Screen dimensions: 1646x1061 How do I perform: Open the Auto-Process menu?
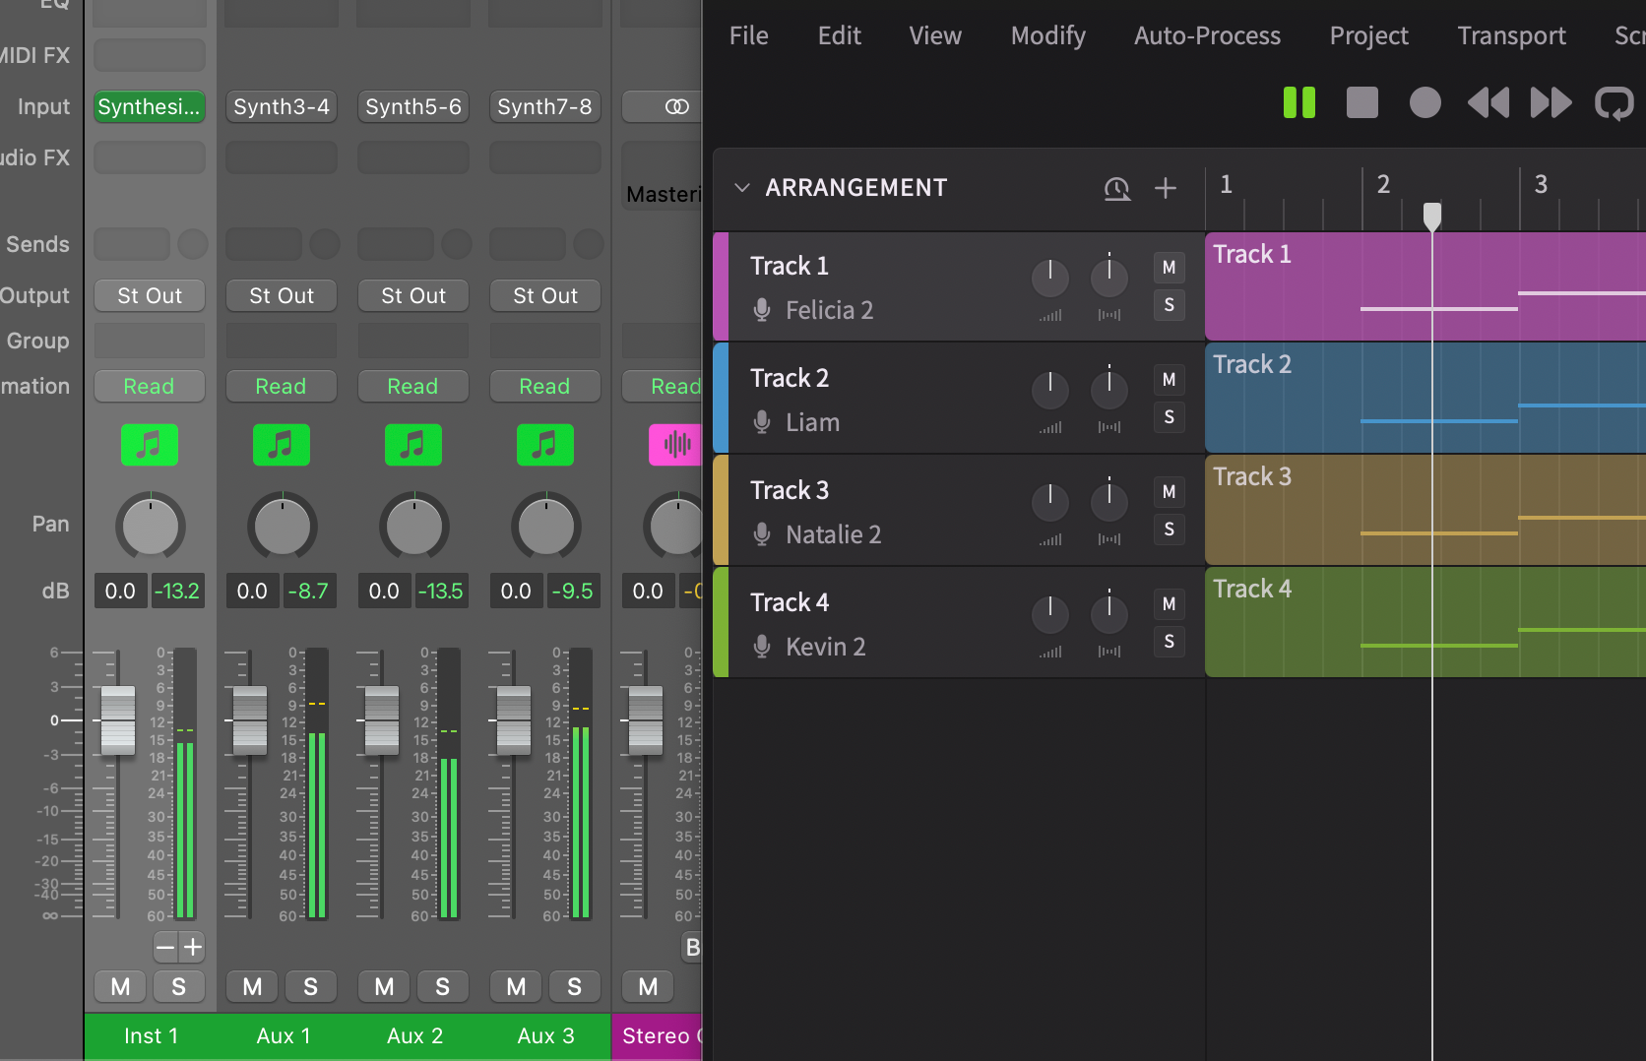1207,35
